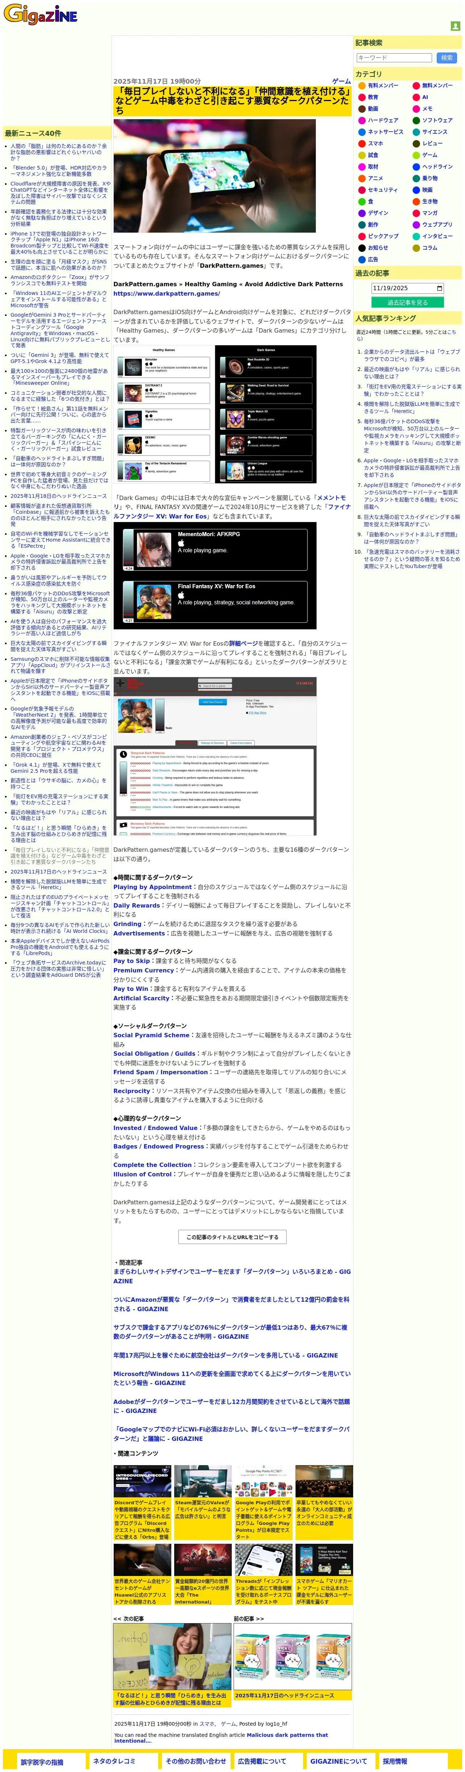Open the ウェブアプリ category link
Image resolution: width=465 pixels, height=1772 pixels.
point(437,225)
